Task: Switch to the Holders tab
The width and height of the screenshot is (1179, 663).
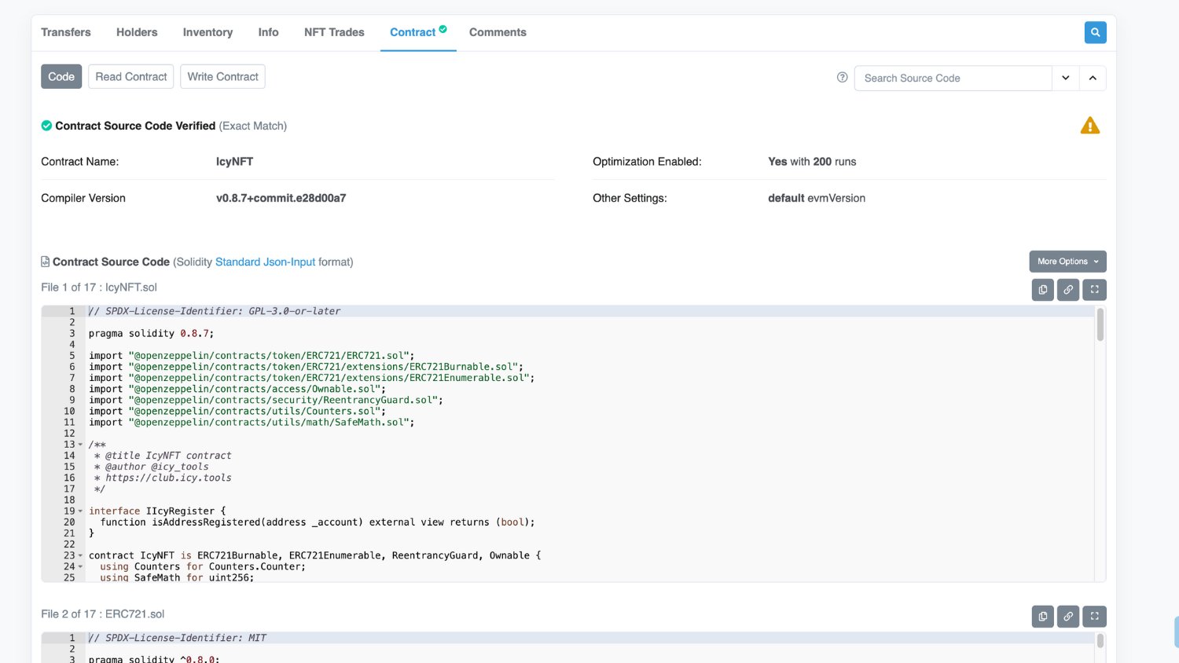Action: (137, 32)
